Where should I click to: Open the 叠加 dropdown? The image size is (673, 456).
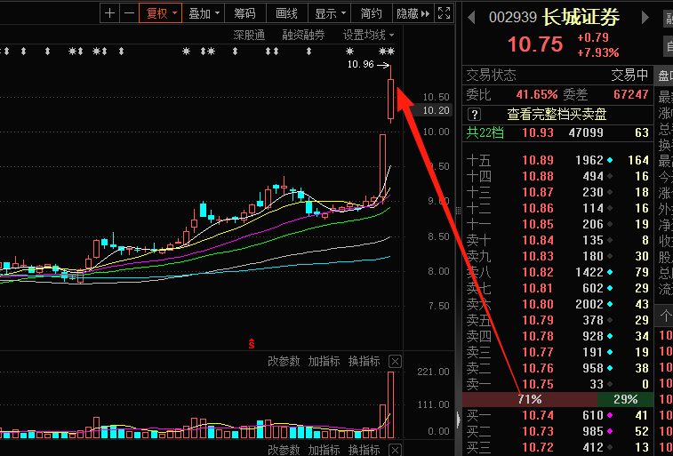coord(204,13)
